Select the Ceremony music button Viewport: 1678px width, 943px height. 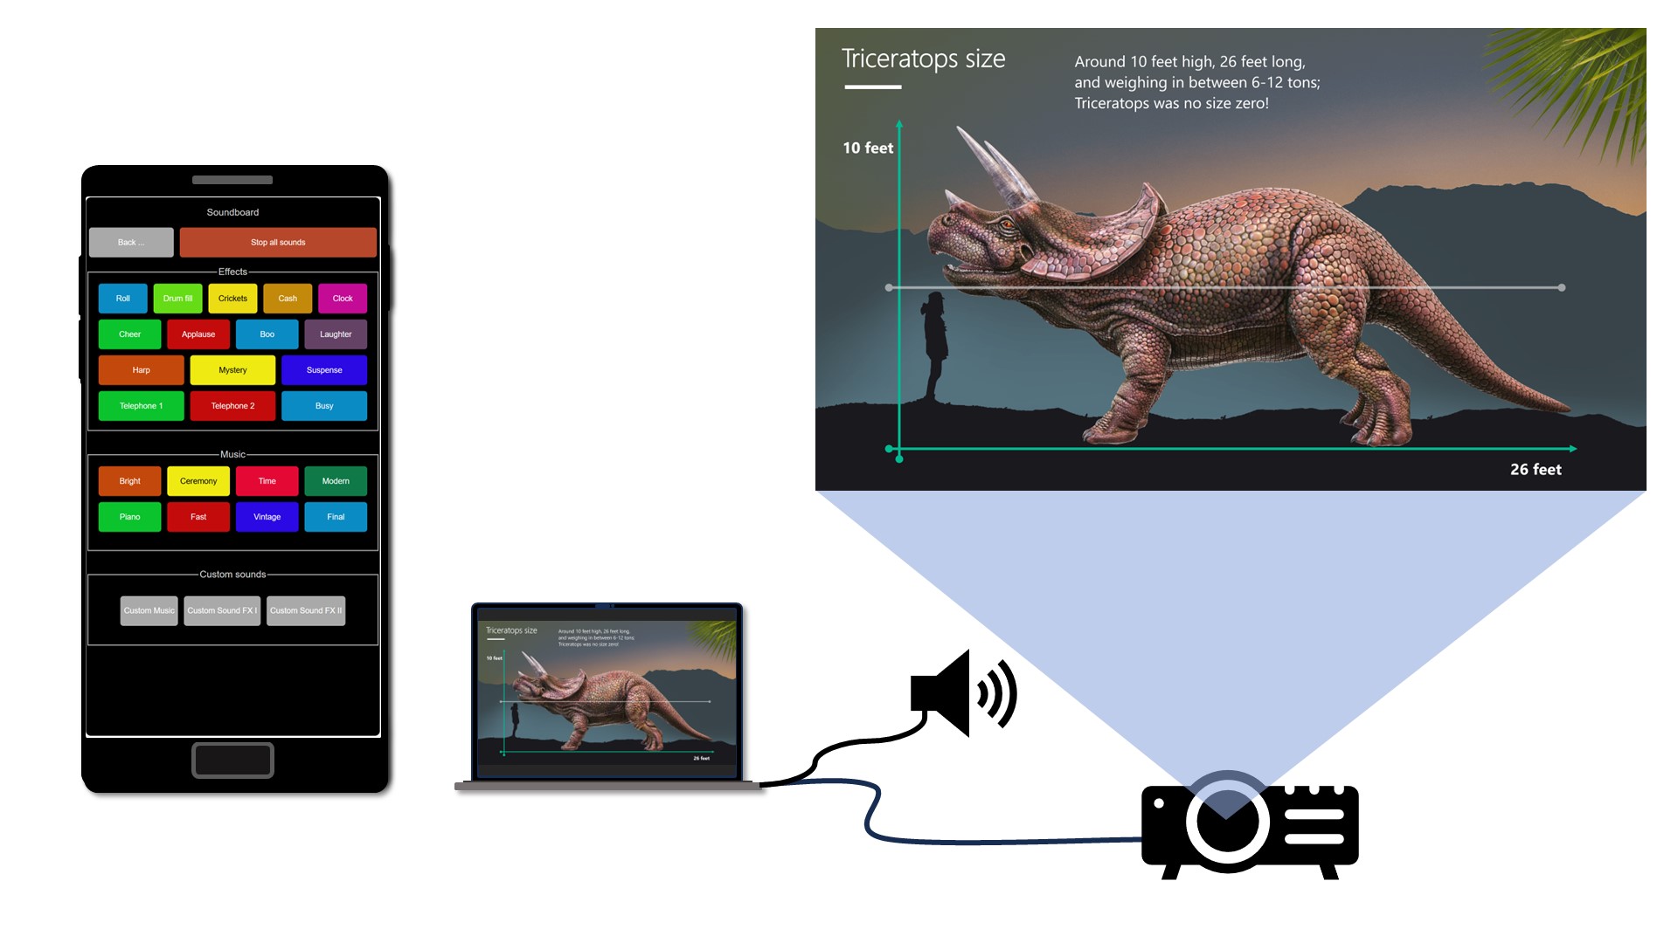point(197,480)
